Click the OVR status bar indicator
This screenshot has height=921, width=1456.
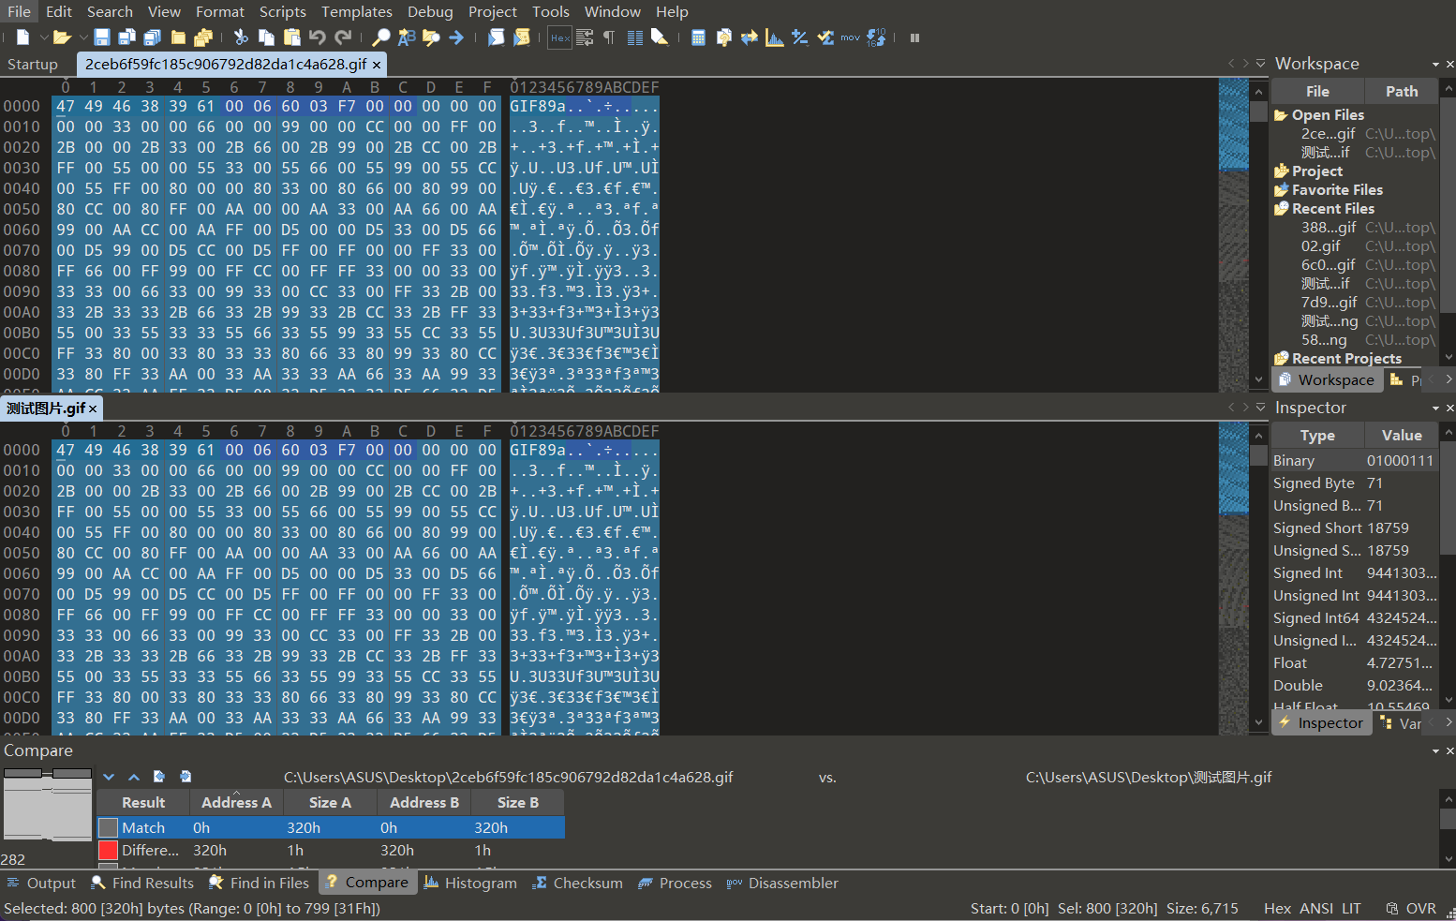[x=1420, y=908]
